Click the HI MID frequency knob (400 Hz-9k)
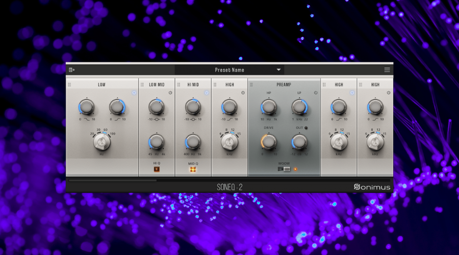This screenshot has width=459, height=255. [193, 142]
